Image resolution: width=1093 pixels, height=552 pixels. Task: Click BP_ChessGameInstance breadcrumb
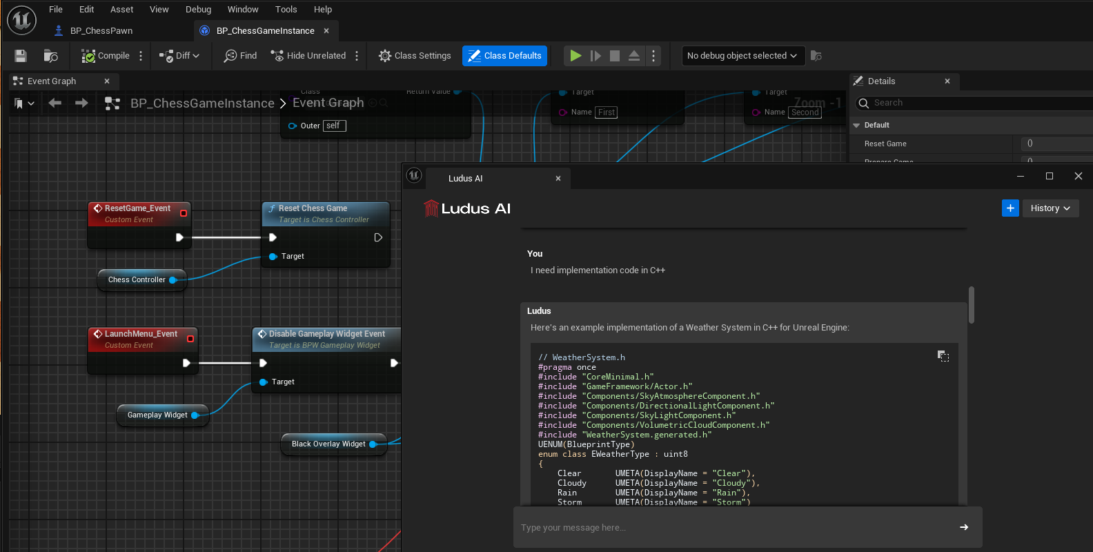[x=202, y=103]
